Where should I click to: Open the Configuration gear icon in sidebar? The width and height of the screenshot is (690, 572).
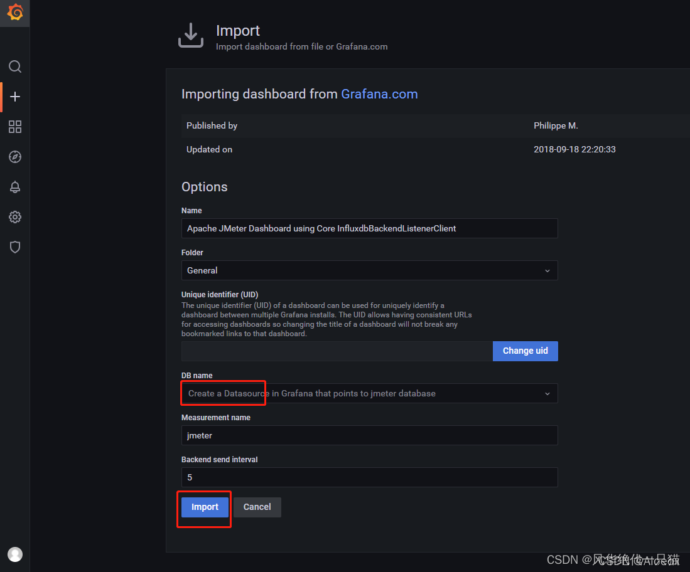click(x=15, y=217)
